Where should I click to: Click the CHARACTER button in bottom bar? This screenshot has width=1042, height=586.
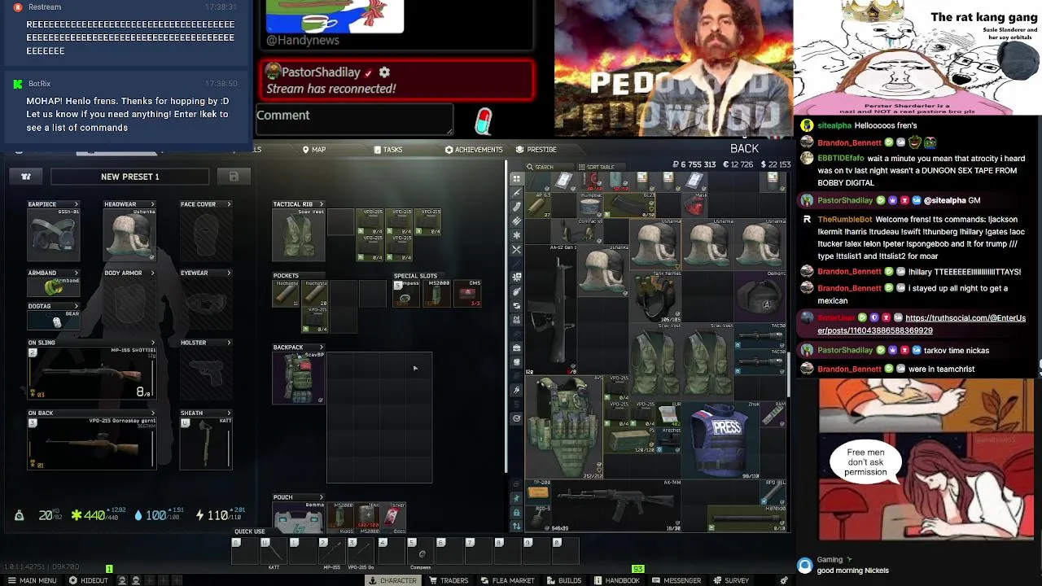(x=393, y=580)
